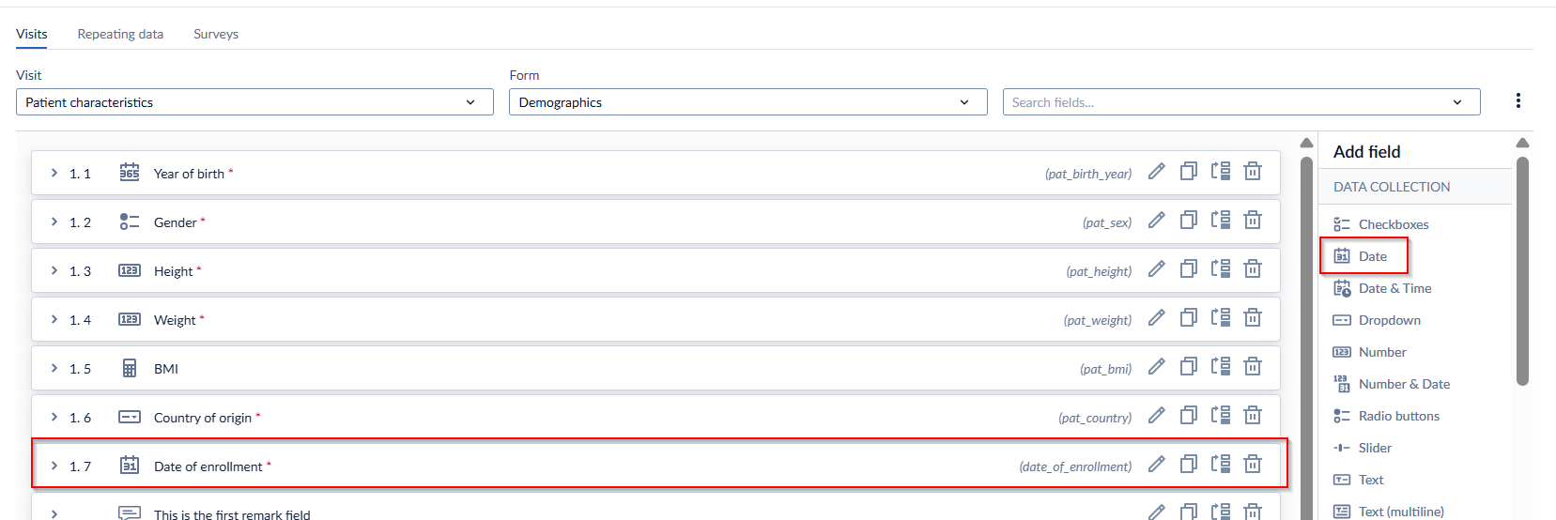
Task: Open the Form dropdown Demographics
Action: click(748, 102)
